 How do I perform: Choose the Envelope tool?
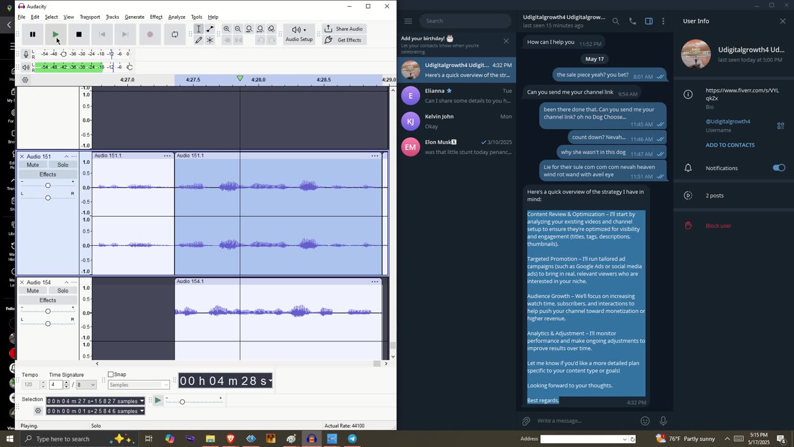coord(210,29)
